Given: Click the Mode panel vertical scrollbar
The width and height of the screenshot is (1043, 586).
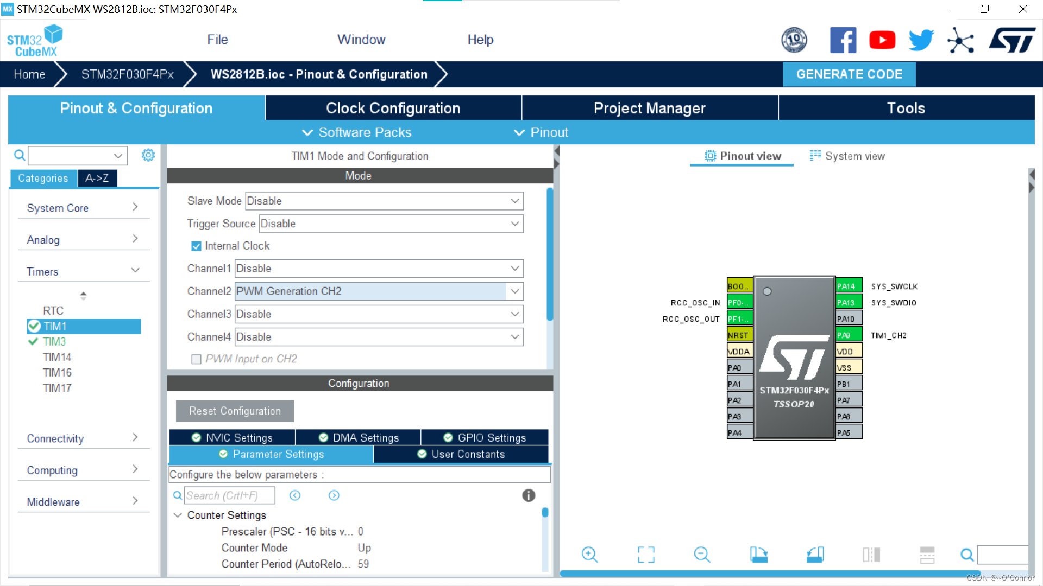Looking at the screenshot, I should click(x=550, y=255).
